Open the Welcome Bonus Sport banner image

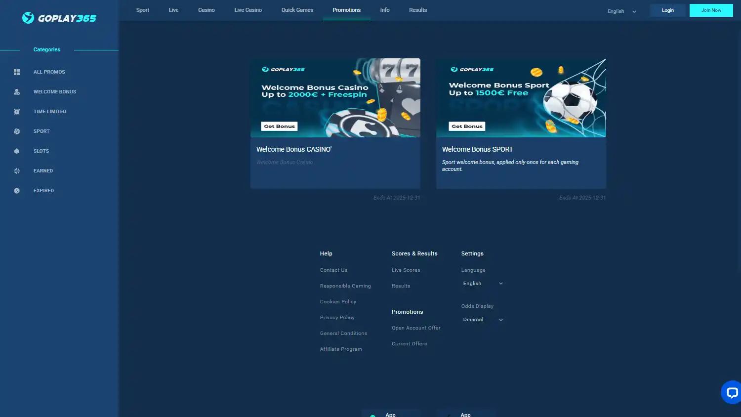coord(521,98)
